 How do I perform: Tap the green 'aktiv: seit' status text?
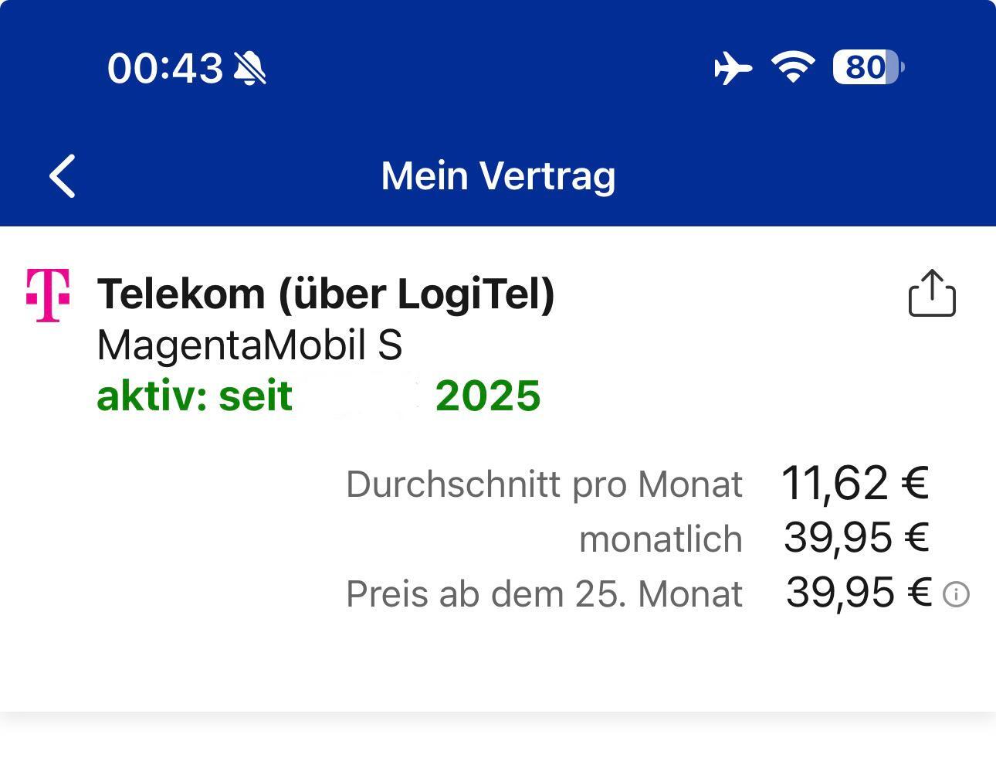click(195, 396)
